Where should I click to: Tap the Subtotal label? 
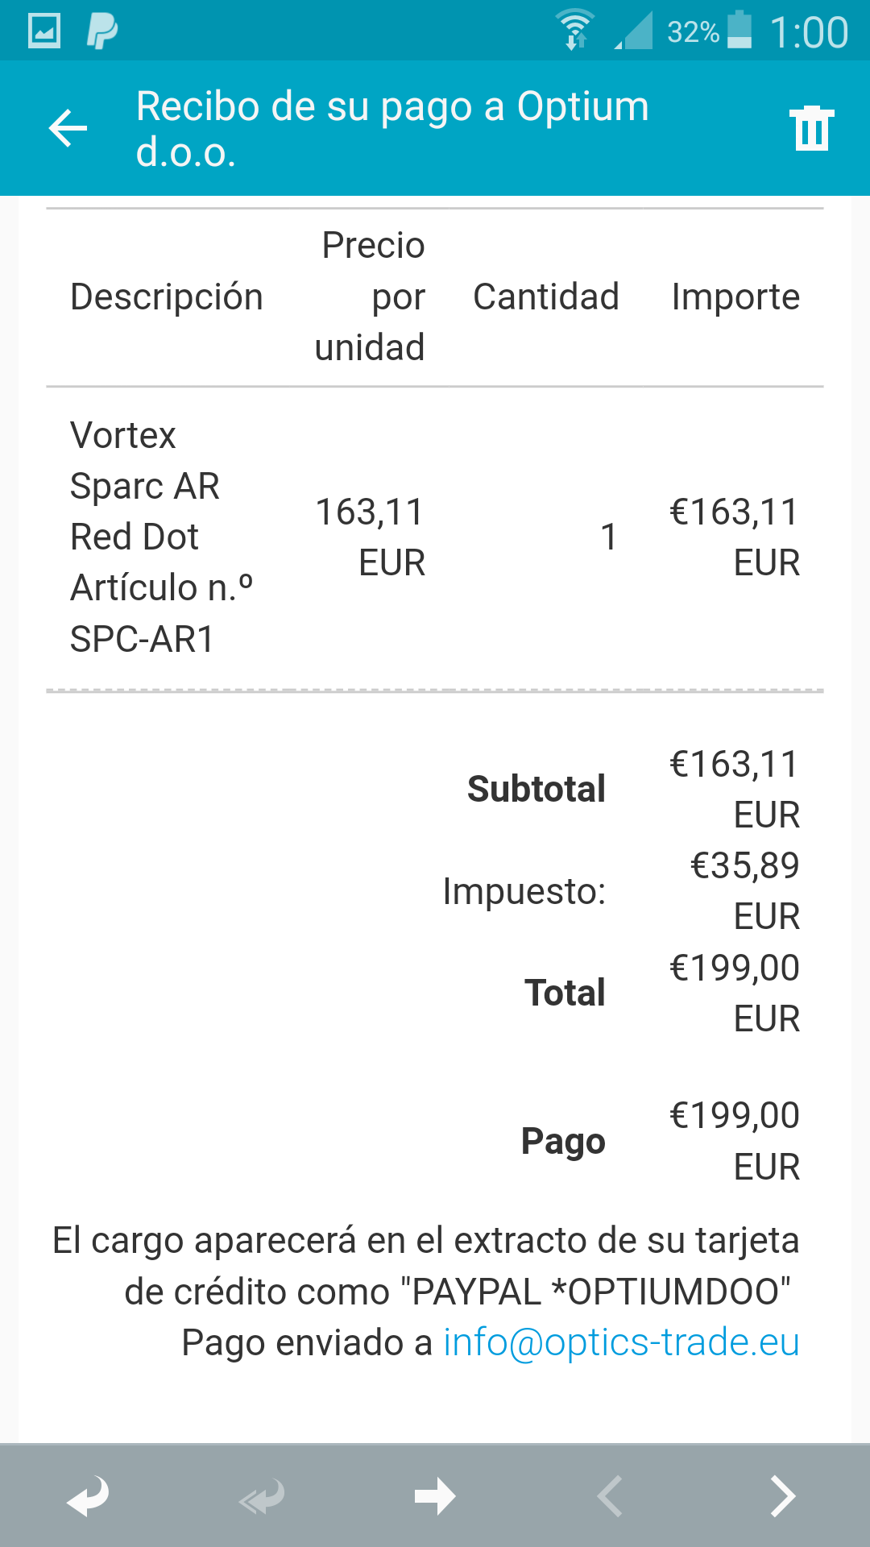coord(536,789)
